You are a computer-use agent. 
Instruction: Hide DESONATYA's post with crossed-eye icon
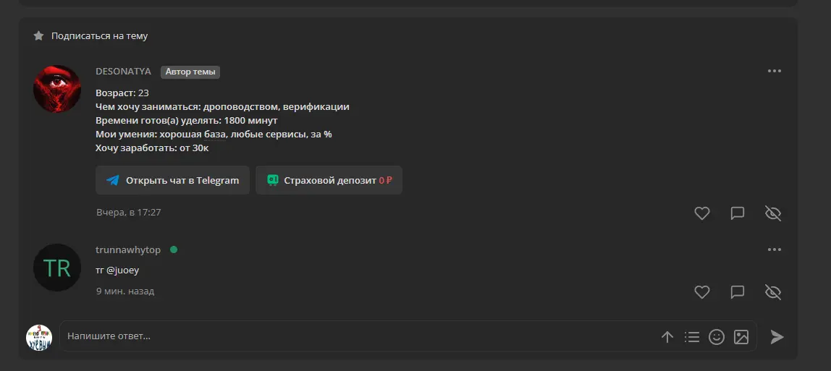point(773,213)
